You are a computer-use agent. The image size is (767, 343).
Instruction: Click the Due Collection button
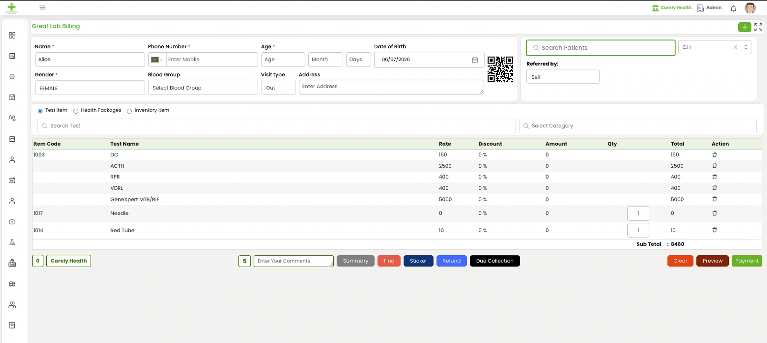(x=495, y=261)
